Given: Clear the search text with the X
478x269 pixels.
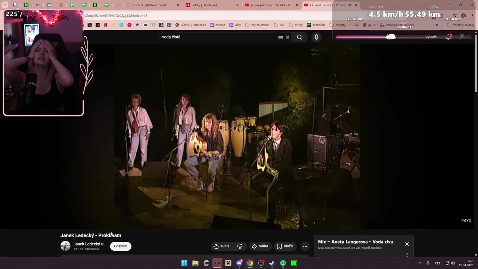Looking at the screenshot, I should pyautogui.click(x=288, y=37).
